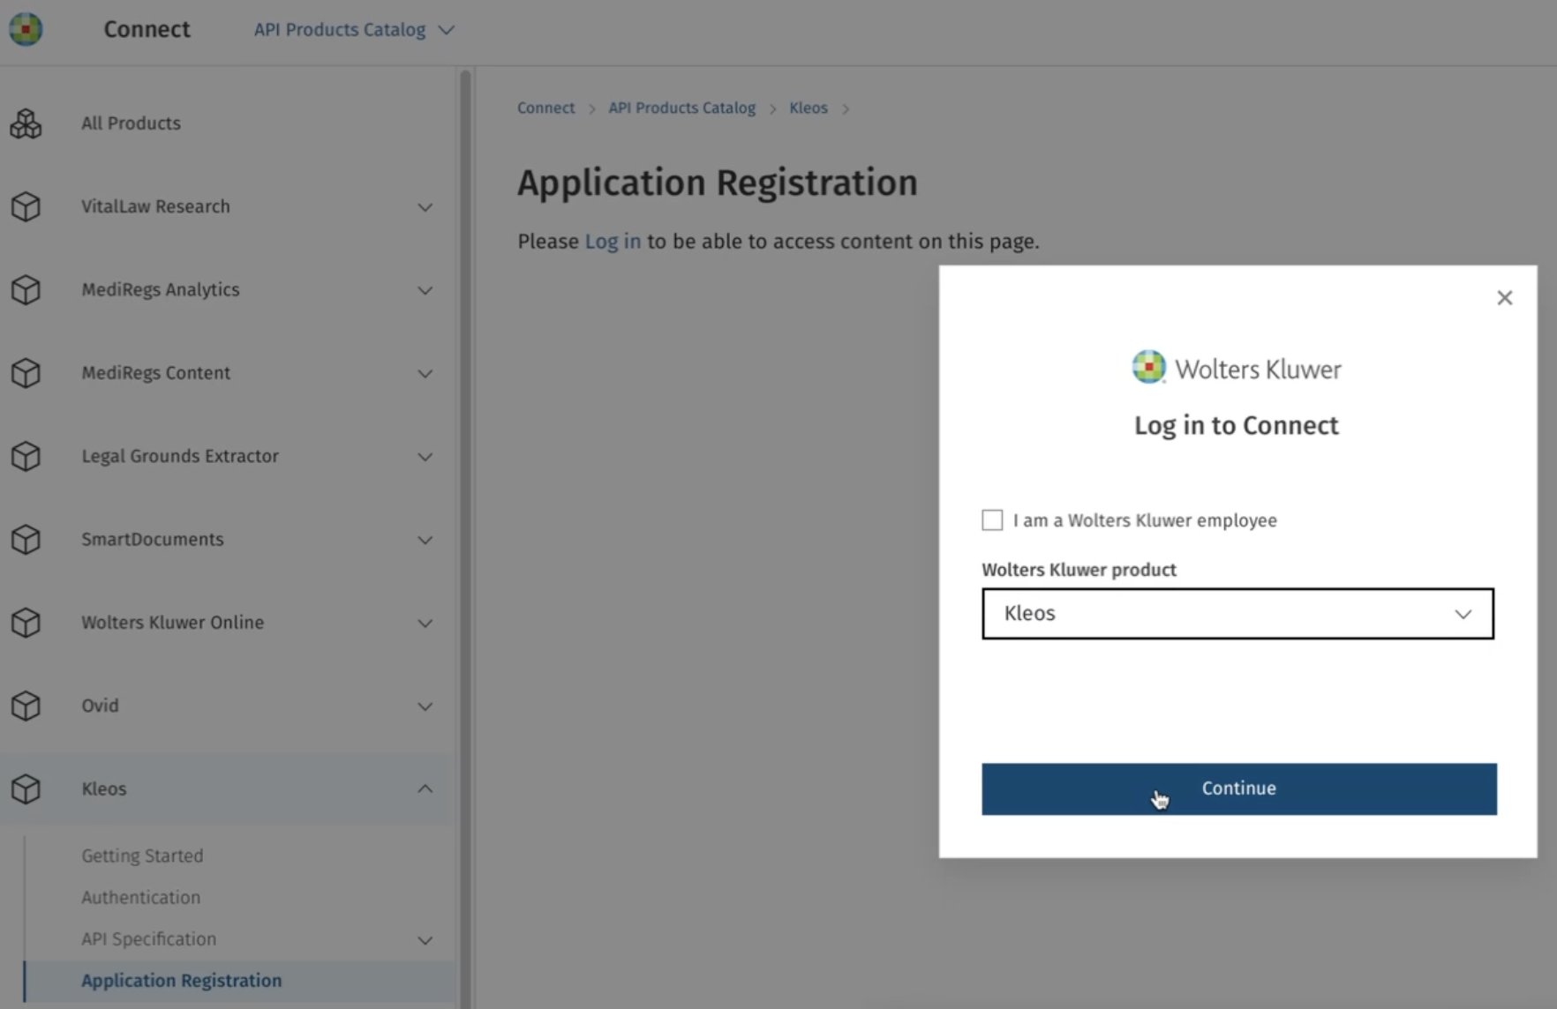Select API Specification under Kleos
The image size is (1557, 1009).
[x=148, y=938]
